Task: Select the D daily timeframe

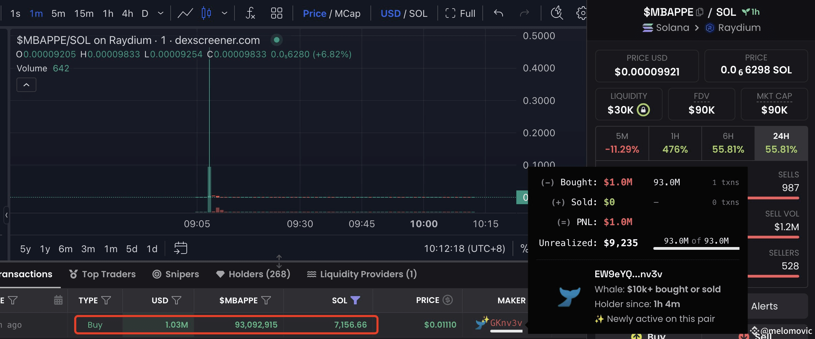Action: click(x=145, y=13)
